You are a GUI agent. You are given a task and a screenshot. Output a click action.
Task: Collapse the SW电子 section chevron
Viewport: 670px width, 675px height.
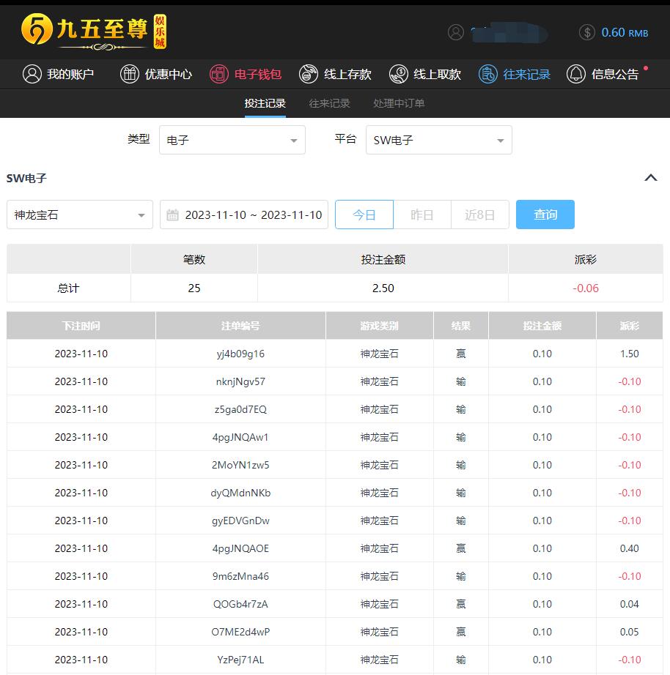651,178
